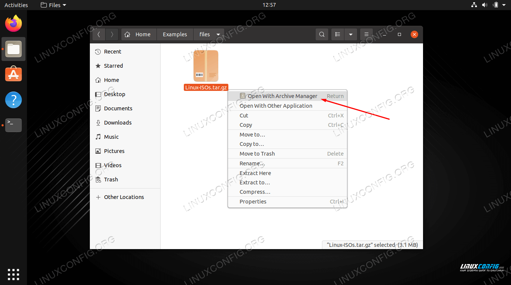Select 'Open With Archive Manager' menu entry
The image size is (511, 285).
point(282,96)
